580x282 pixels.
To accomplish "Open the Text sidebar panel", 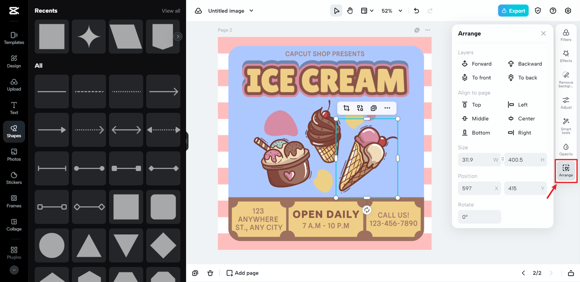I will [14, 108].
